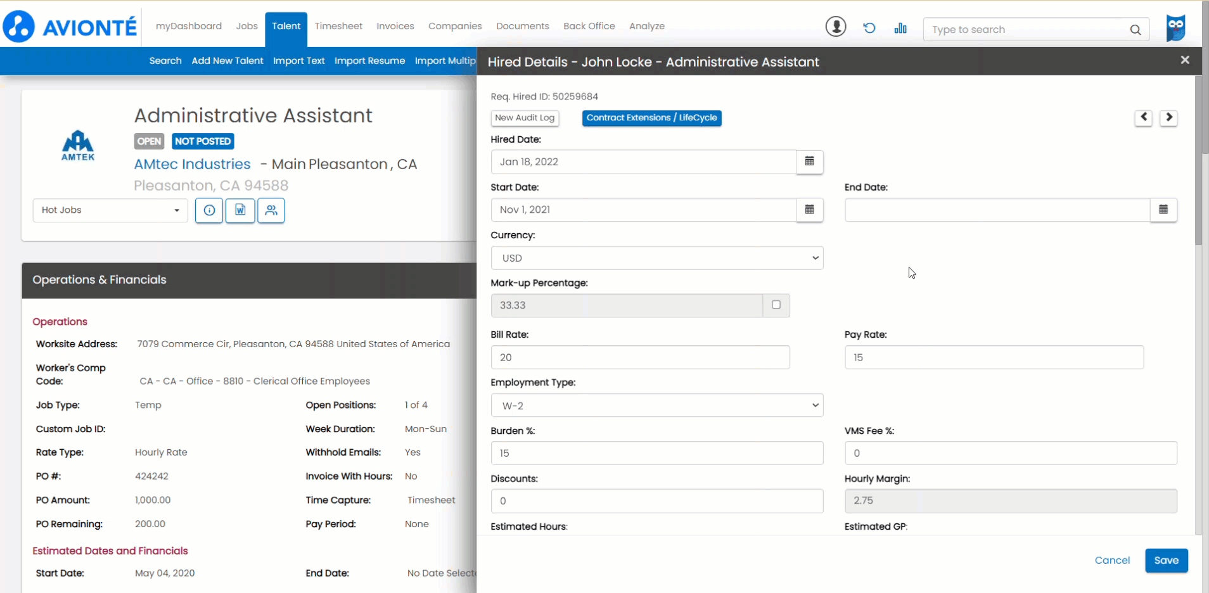This screenshot has width=1209, height=593.
Task: Click the panel vertical scrollbar
Action: point(1198,161)
